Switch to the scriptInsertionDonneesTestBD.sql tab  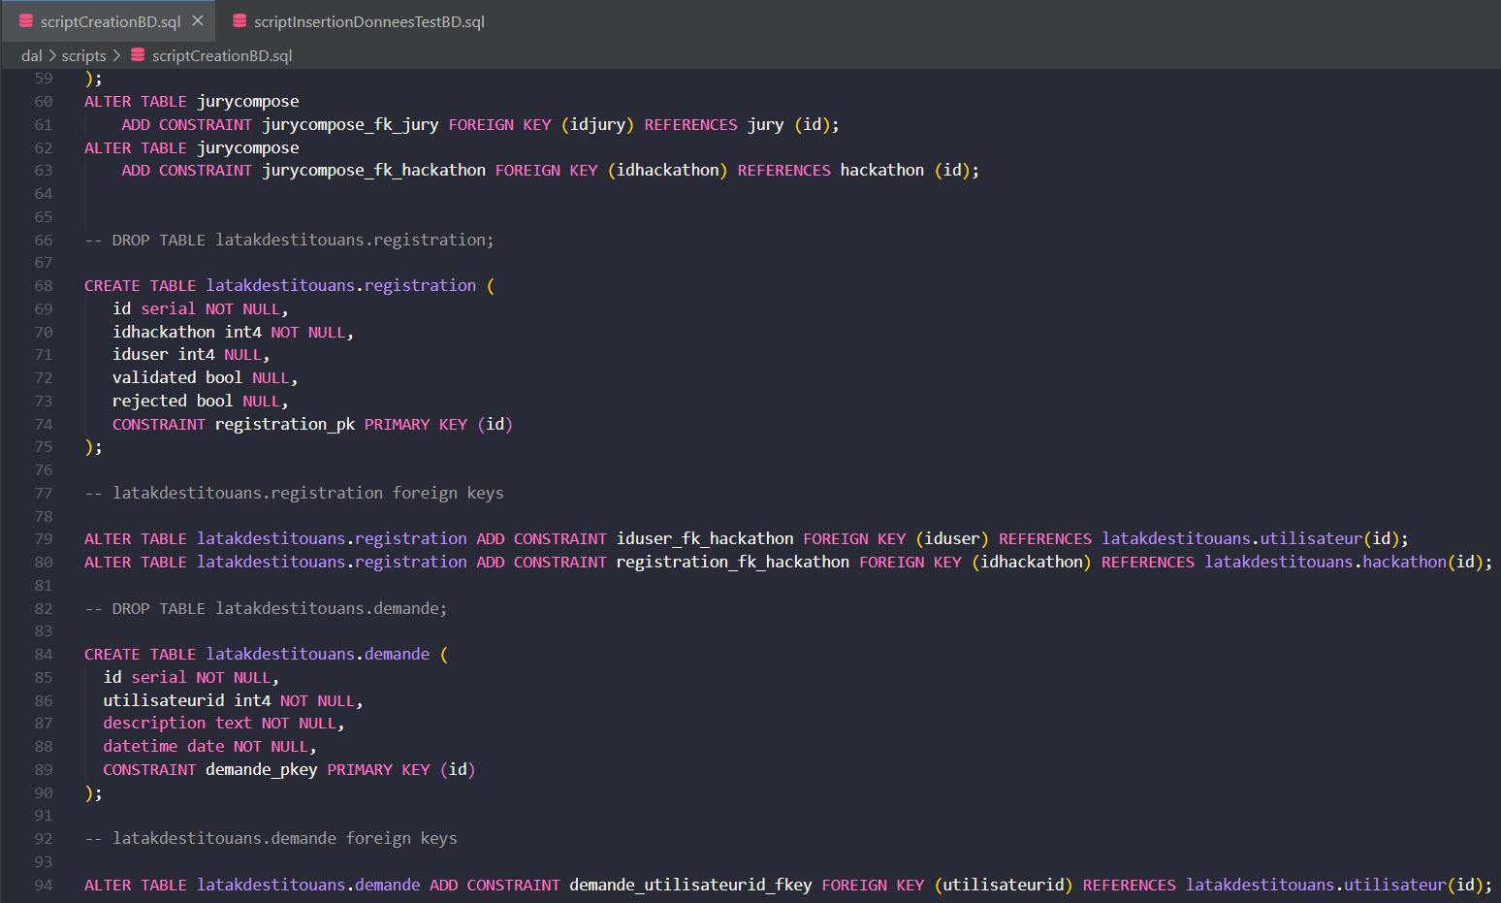(368, 21)
